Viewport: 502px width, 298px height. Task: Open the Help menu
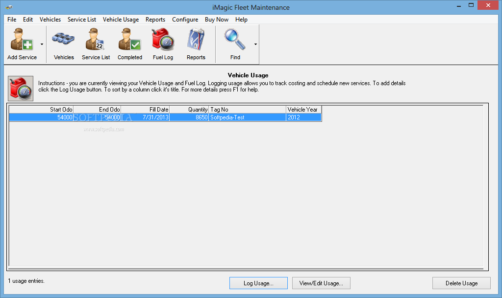click(241, 20)
